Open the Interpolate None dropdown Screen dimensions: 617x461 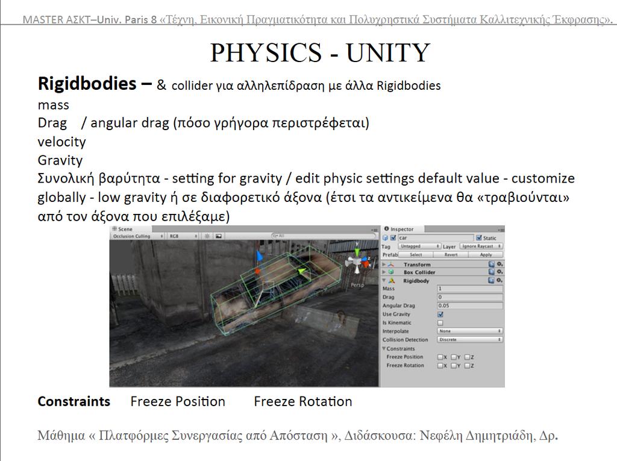point(470,331)
